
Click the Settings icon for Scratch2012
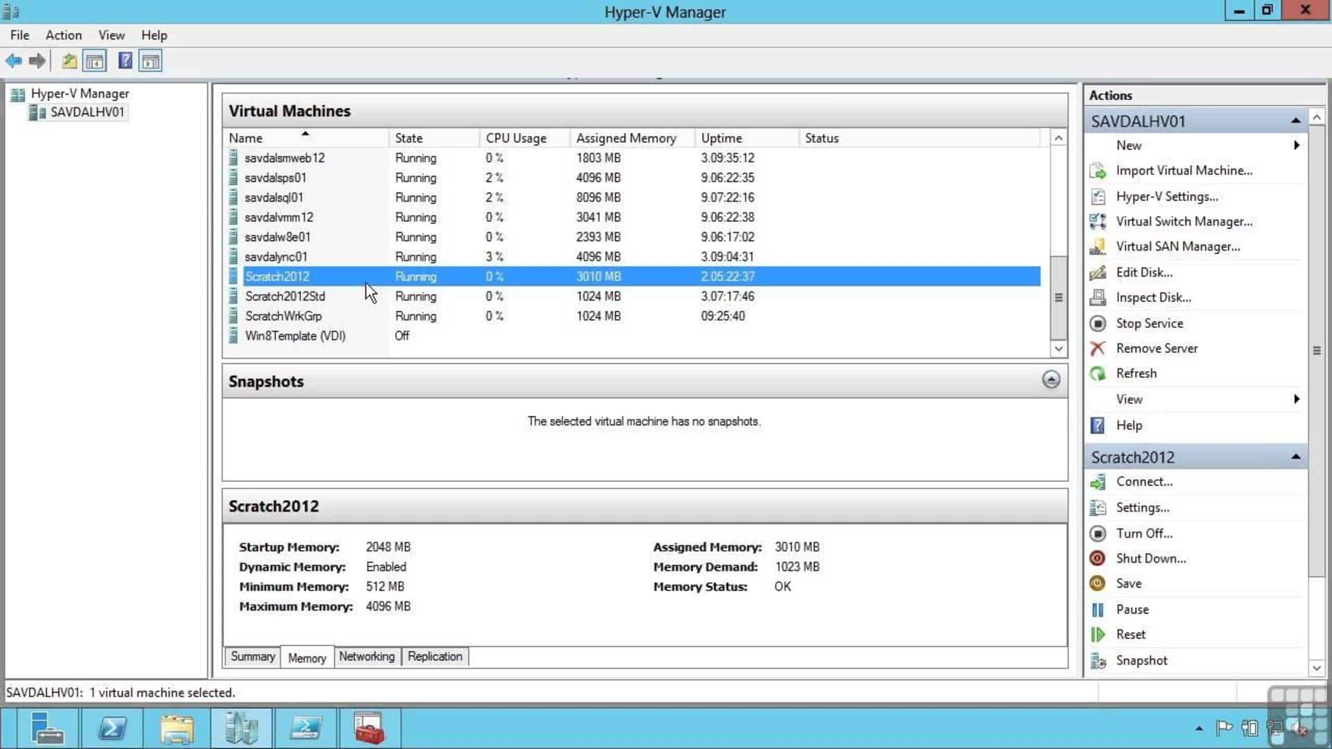click(x=1098, y=508)
